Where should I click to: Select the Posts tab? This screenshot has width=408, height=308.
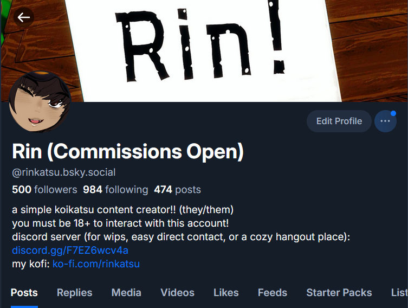[24, 293]
